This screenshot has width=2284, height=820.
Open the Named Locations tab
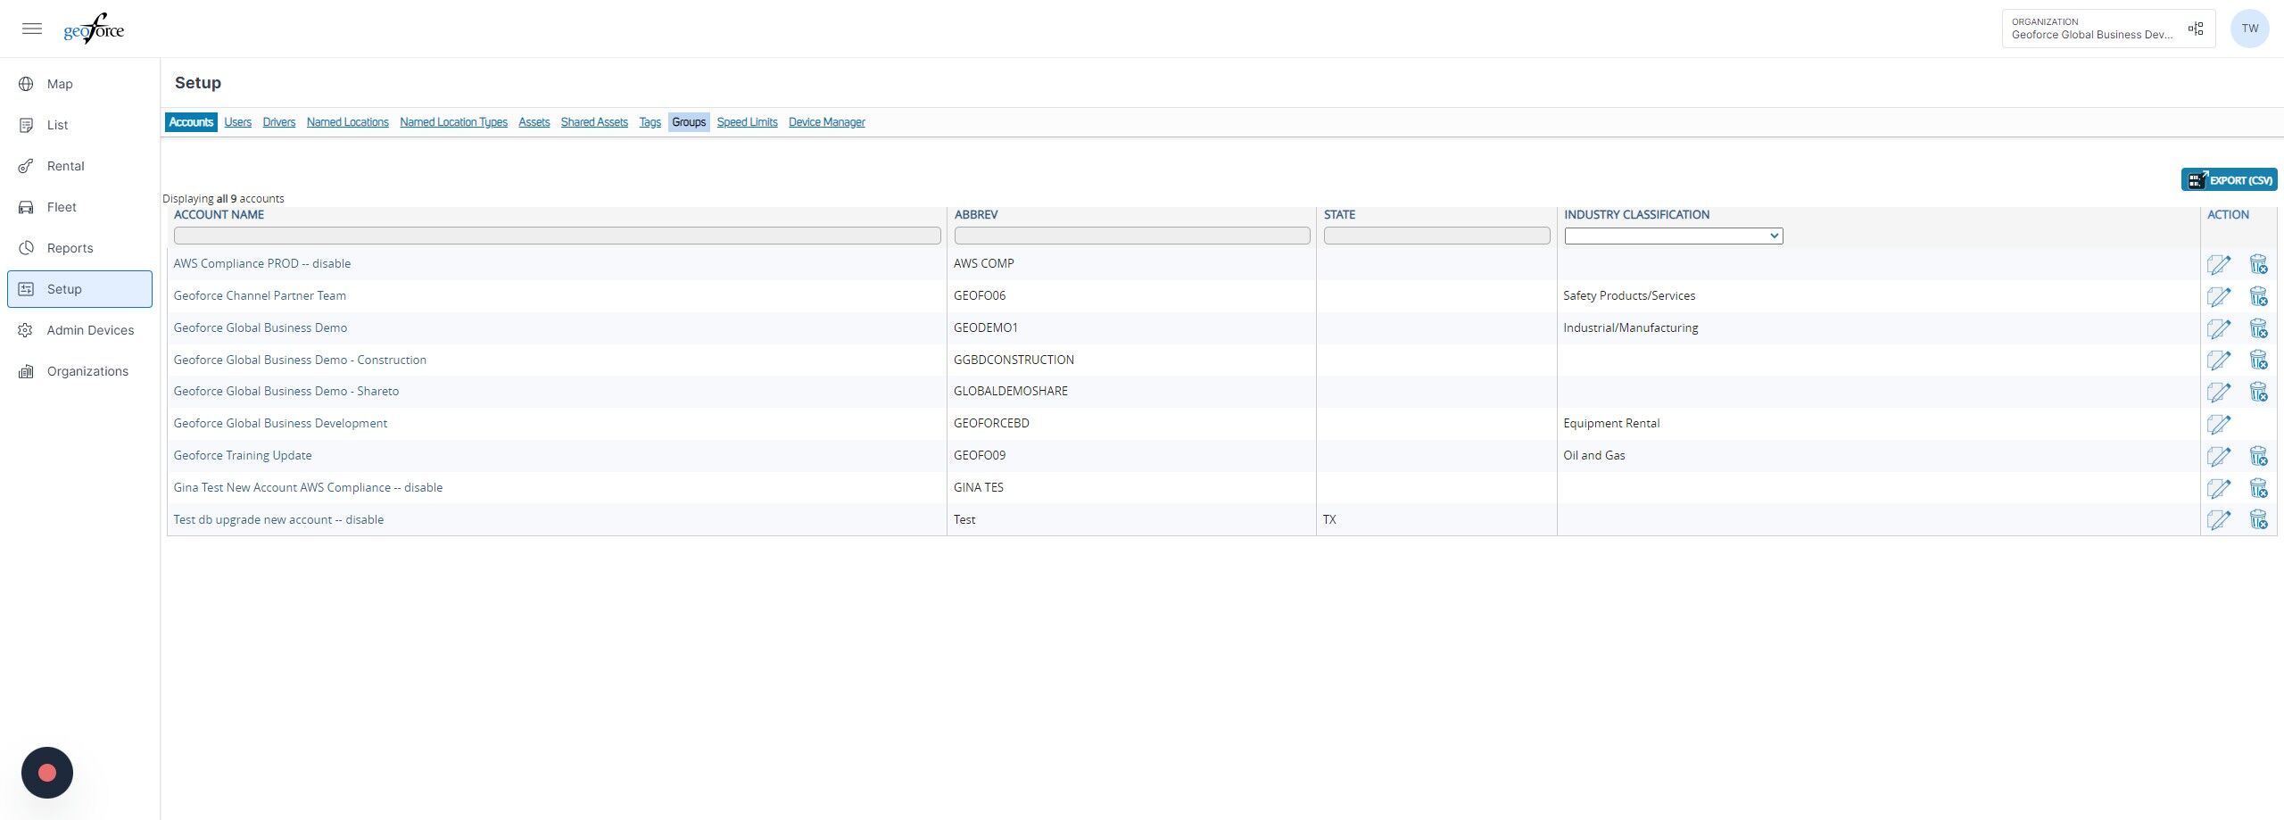click(347, 122)
